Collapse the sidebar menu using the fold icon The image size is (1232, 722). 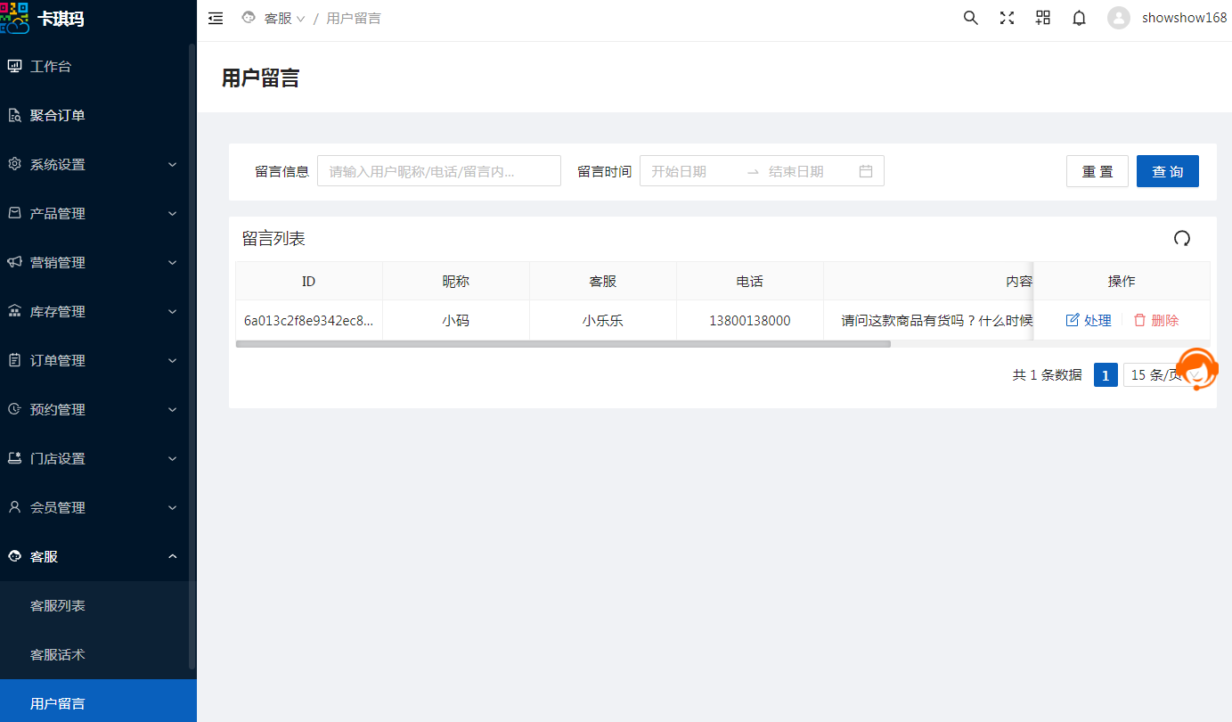(216, 19)
